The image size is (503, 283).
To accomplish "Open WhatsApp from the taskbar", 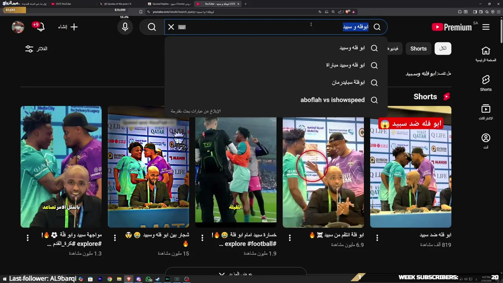I will coord(148,279).
